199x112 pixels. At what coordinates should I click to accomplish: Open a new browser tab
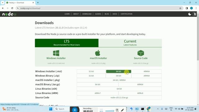[38, 3]
